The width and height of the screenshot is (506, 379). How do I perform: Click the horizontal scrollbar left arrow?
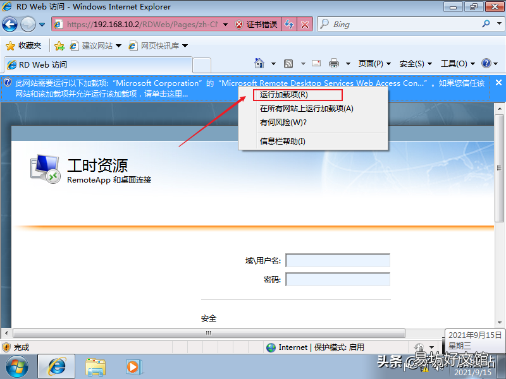[6, 333]
